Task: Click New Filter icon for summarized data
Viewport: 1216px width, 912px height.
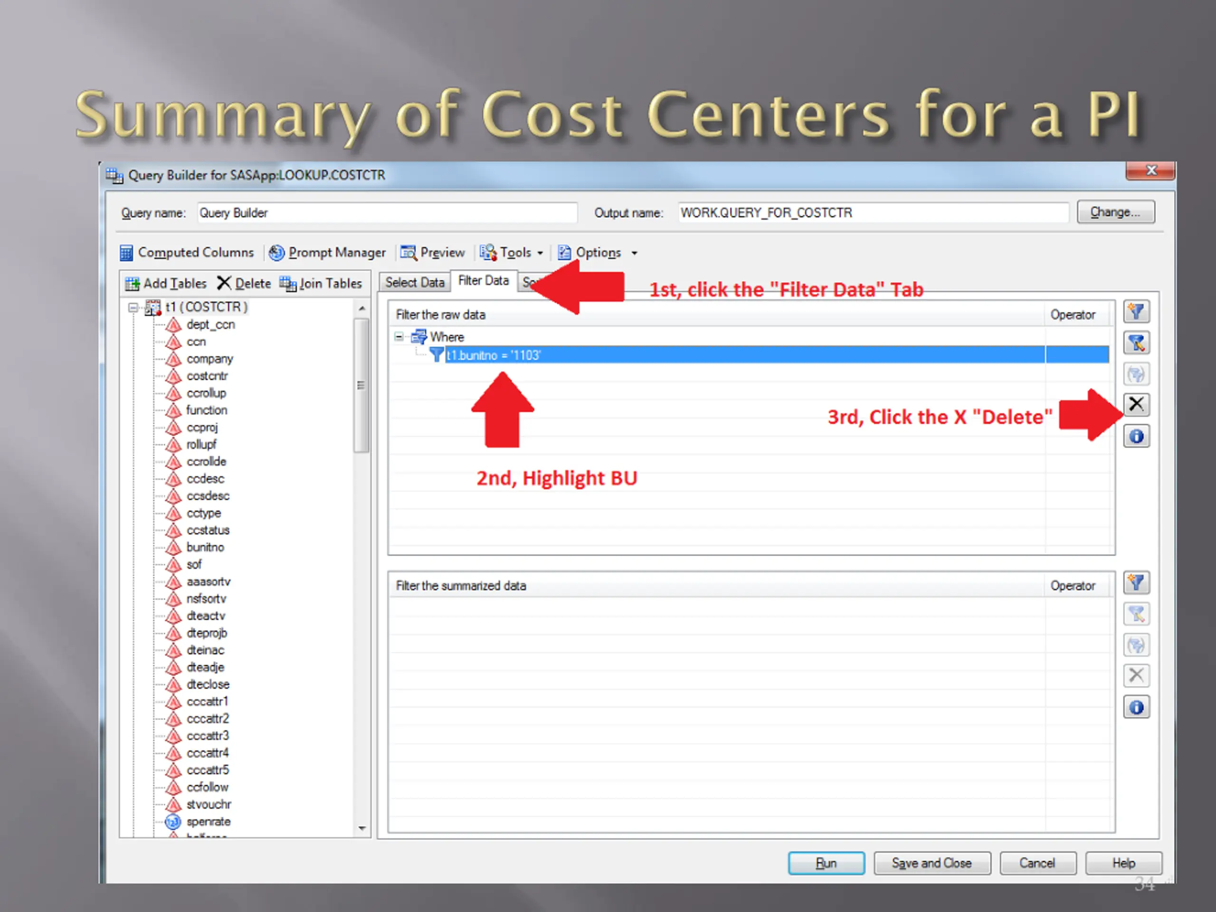Action: coord(1136,583)
